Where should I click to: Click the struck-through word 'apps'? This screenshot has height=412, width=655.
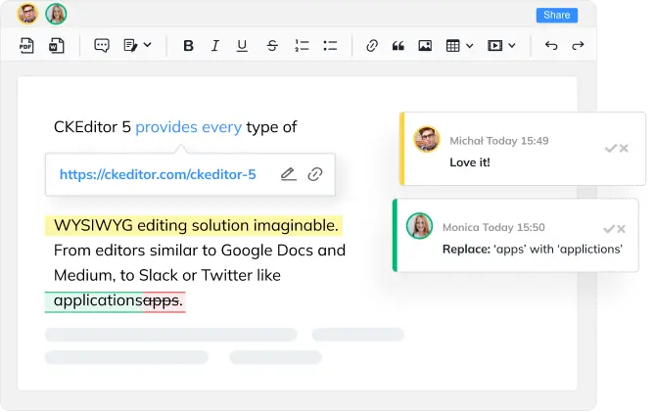click(162, 300)
